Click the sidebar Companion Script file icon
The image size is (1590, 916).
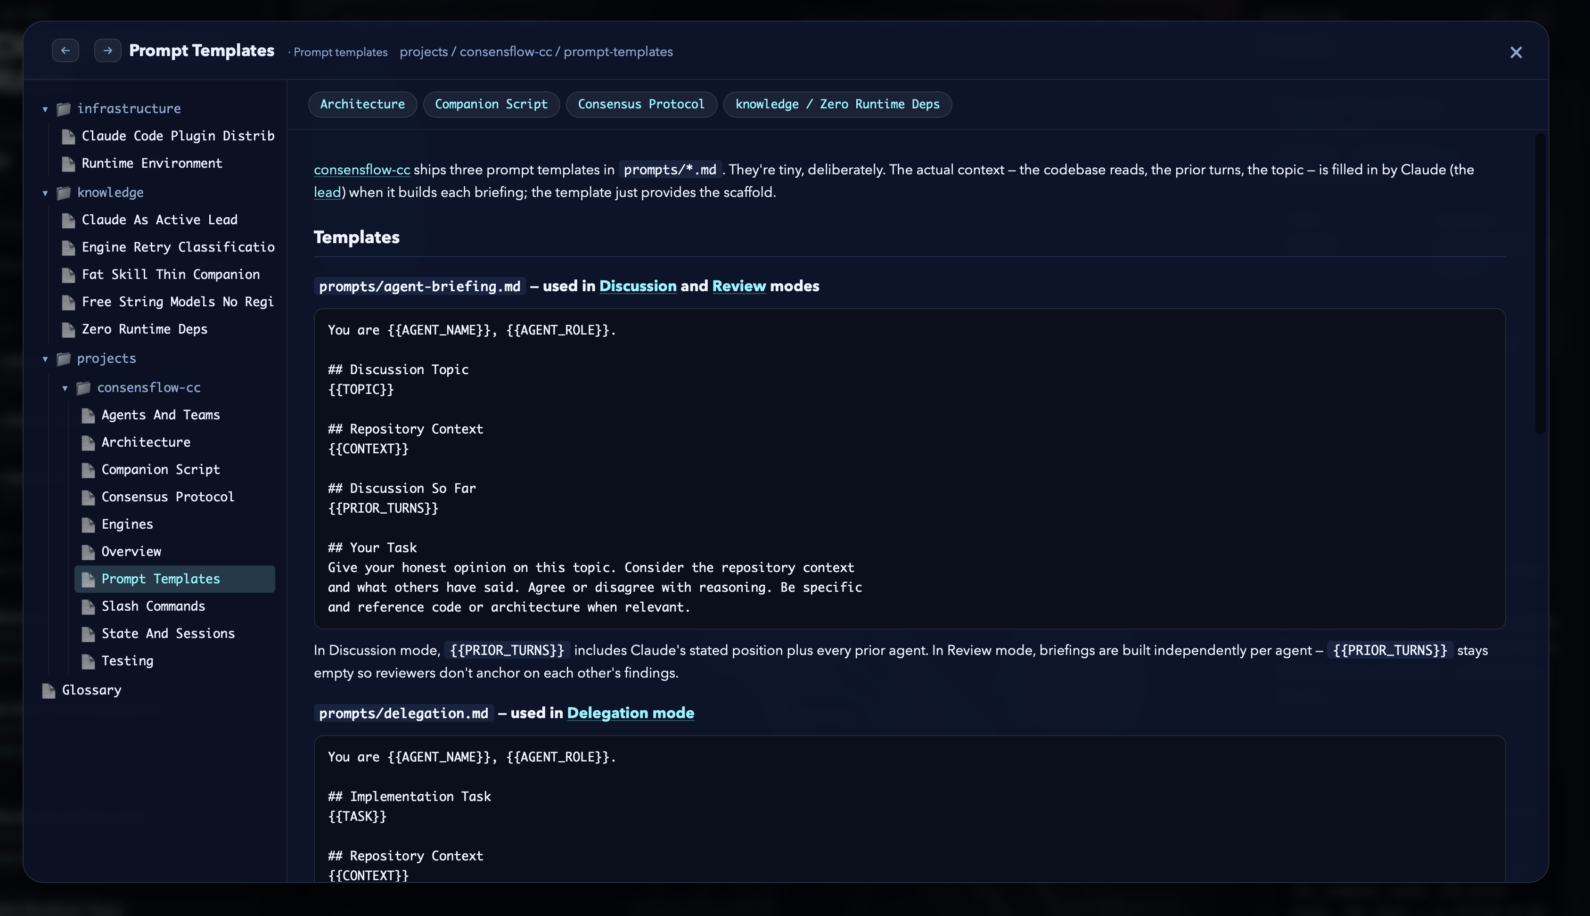(88, 470)
